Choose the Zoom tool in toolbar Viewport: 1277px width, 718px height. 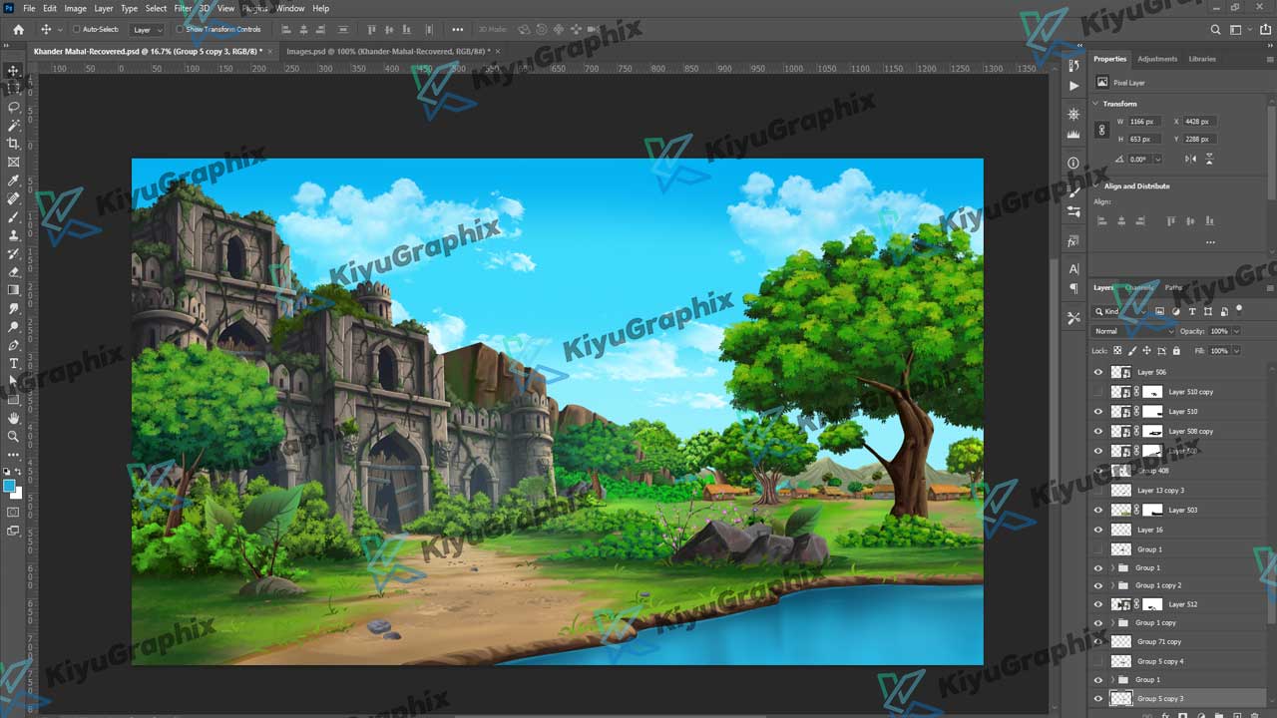[x=14, y=436]
